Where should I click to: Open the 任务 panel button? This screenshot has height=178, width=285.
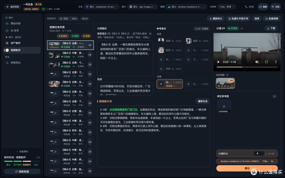[x=275, y=7]
